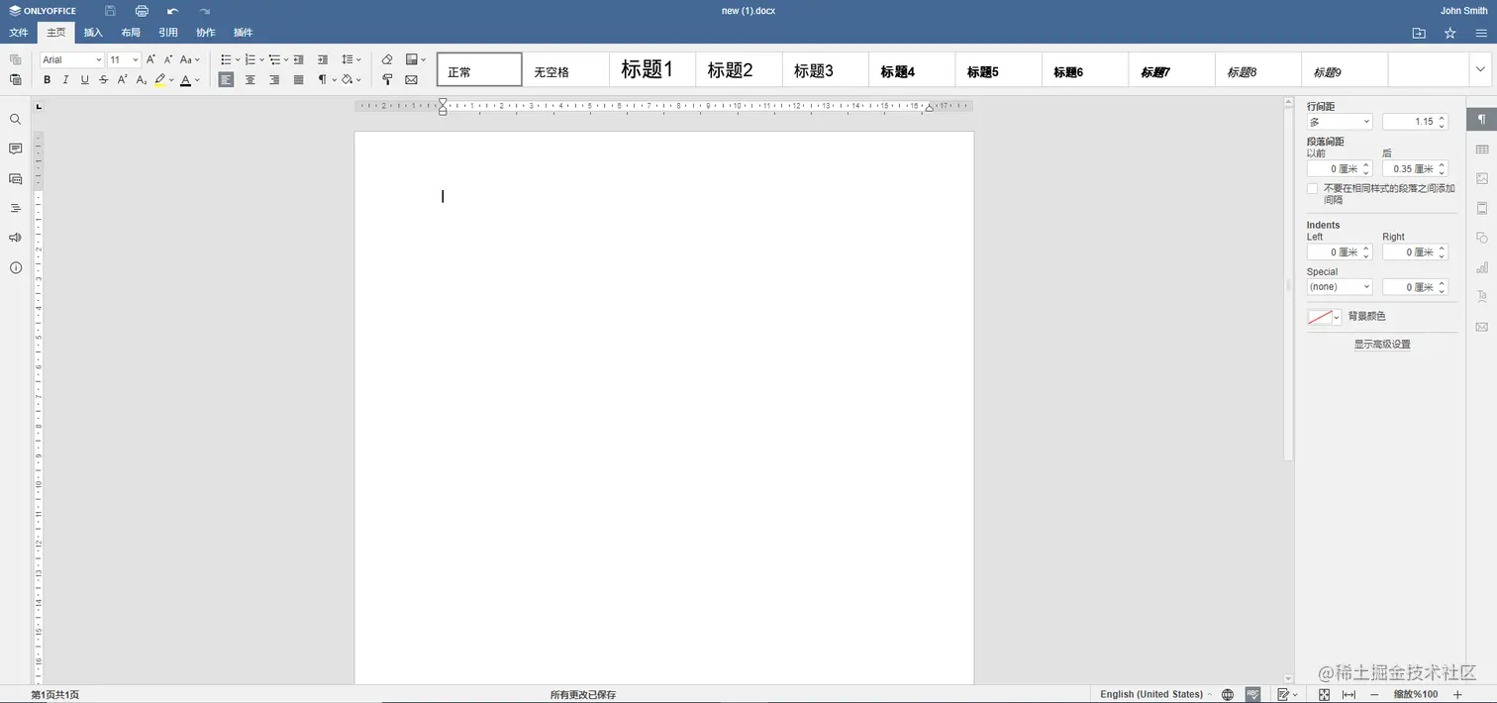Open the 背景颜色 color swatch
The height and width of the screenshot is (703, 1497).
pyautogui.click(x=1323, y=316)
